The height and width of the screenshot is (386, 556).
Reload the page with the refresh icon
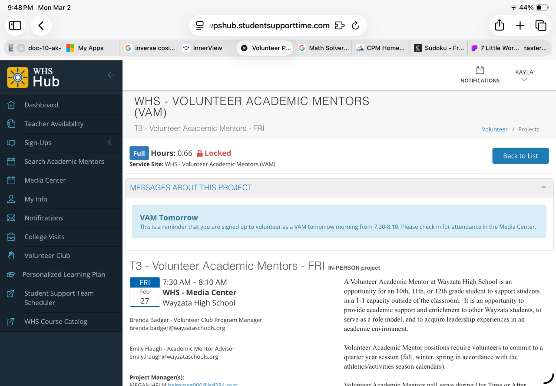pyautogui.click(x=355, y=26)
